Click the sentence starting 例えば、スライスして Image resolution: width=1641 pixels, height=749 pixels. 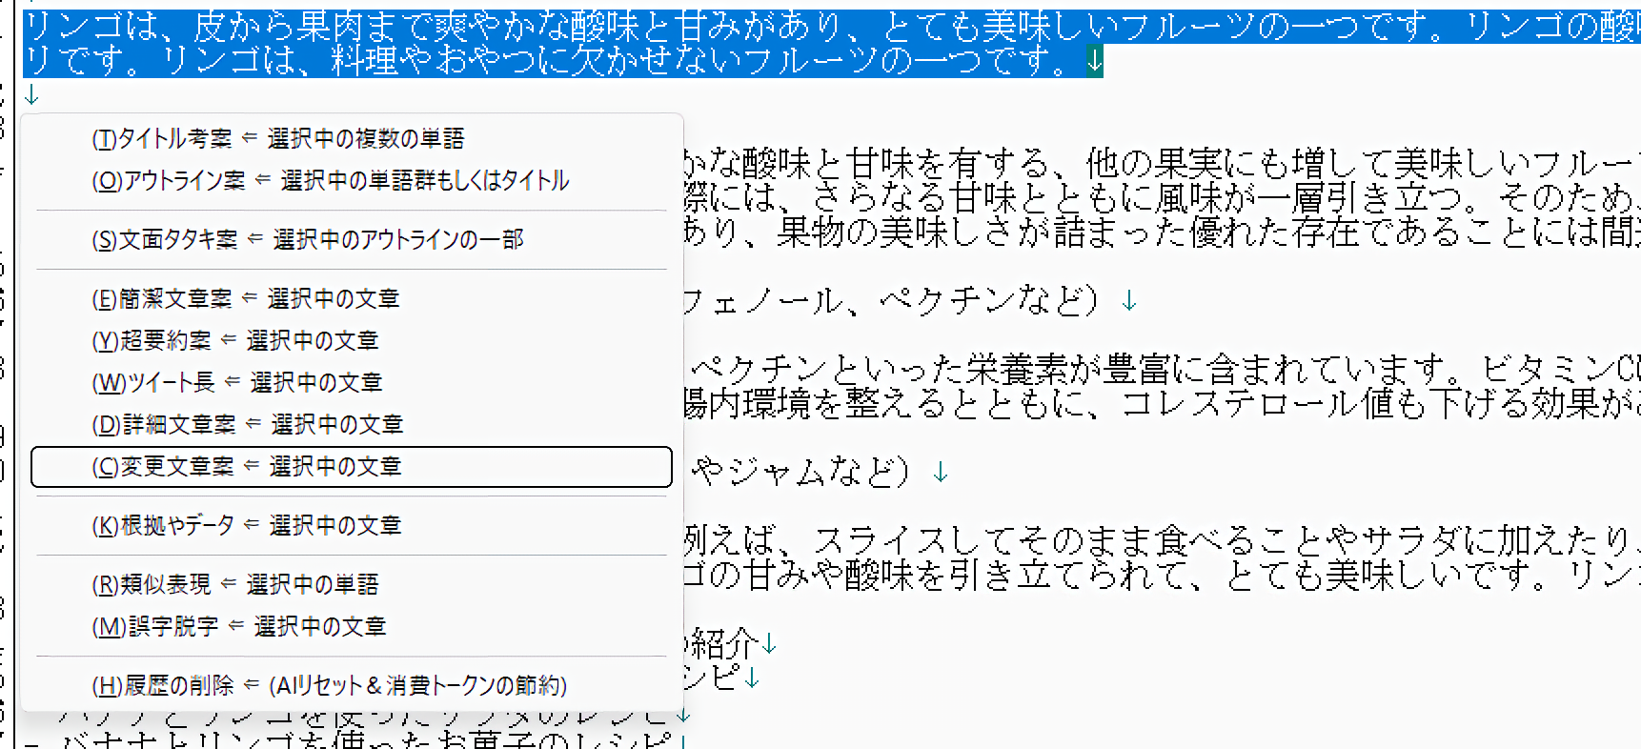(x=1048, y=541)
